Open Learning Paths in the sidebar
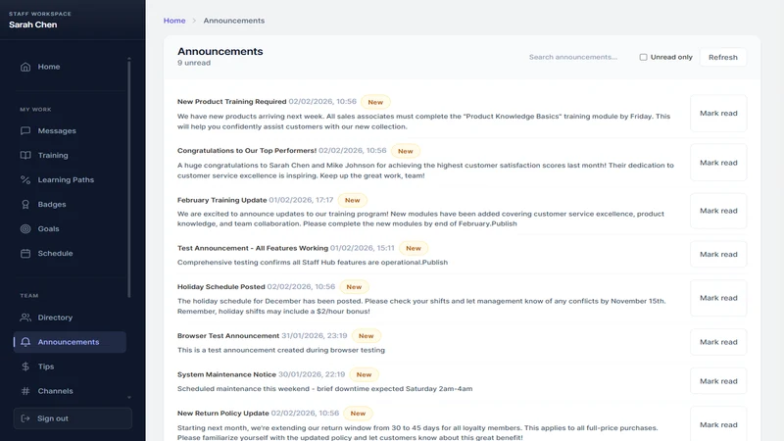Image resolution: width=784 pixels, height=441 pixels. click(x=70, y=179)
